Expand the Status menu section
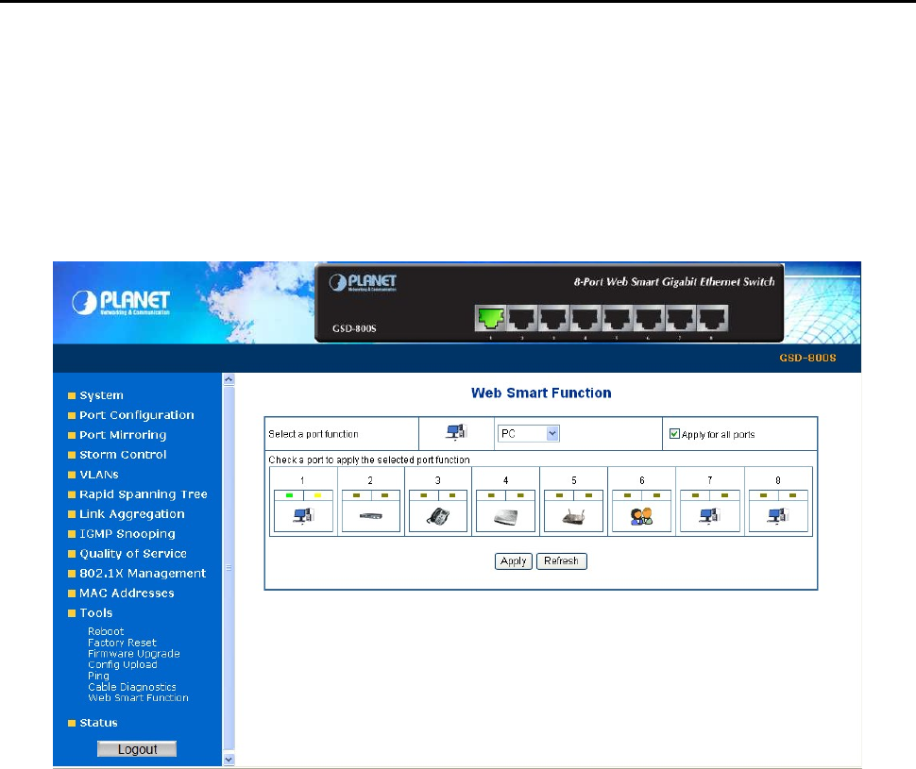Screen dimensions: 916x769 point(98,723)
